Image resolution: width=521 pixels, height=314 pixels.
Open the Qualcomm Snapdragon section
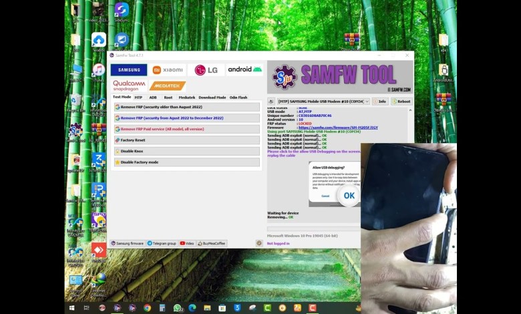pos(129,86)
